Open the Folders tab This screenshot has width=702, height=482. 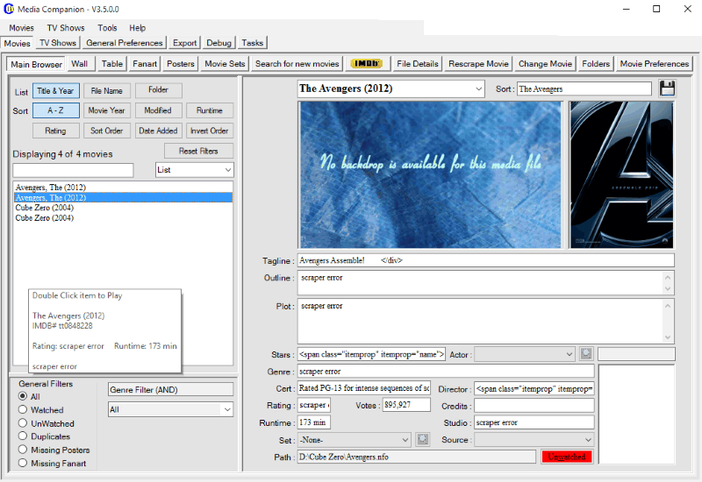coord(596,64)
